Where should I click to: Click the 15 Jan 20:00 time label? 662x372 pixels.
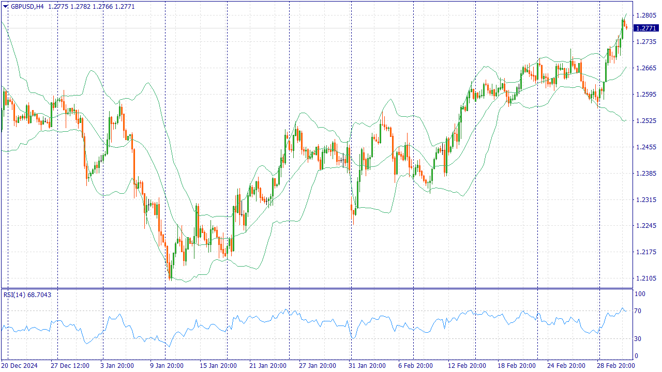[218, 366]
